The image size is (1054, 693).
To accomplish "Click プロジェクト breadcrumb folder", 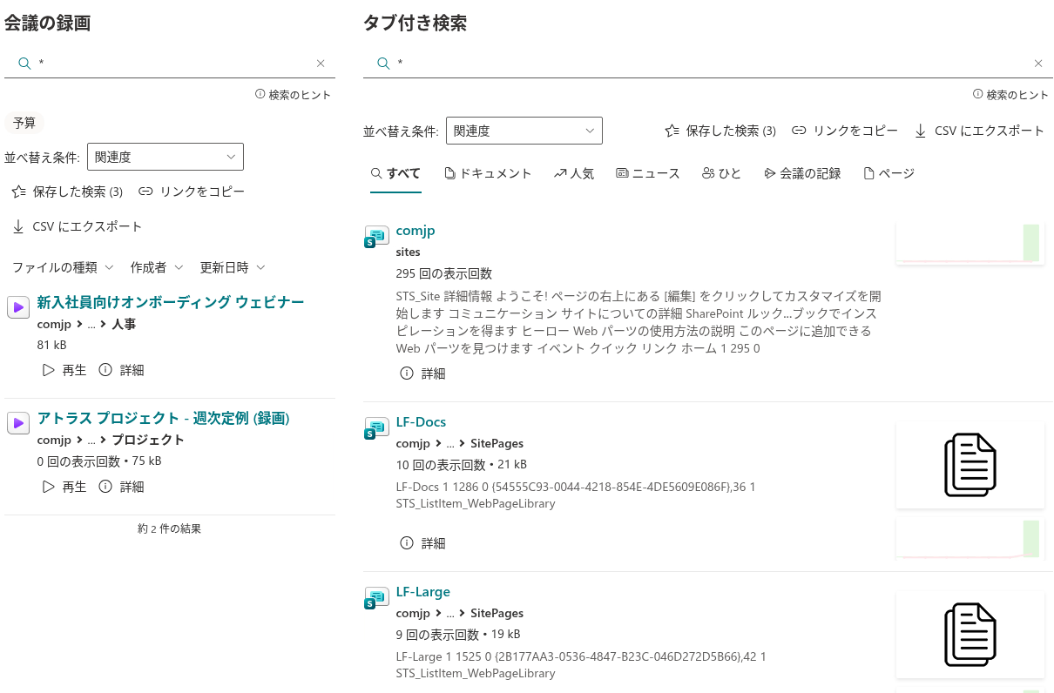I will pyautogui.click(x=148, y=441).
